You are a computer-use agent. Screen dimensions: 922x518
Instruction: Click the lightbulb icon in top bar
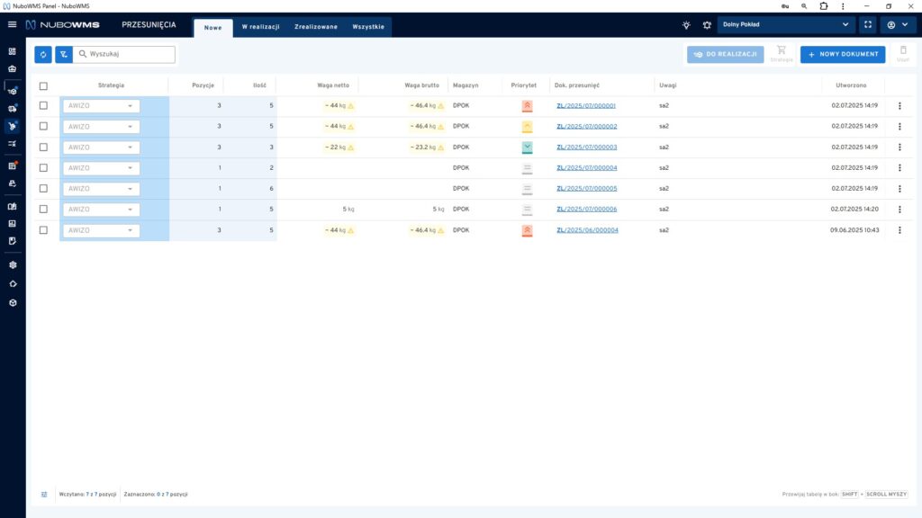click(686, 25)
